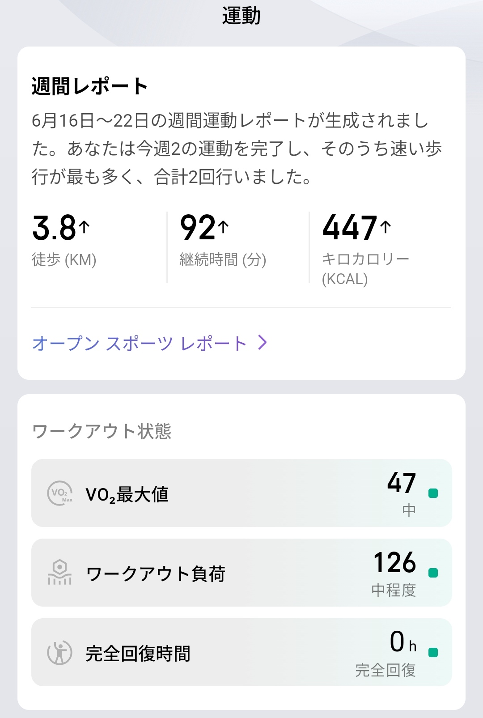Screen dimensions: 483x718
Task: Click the VO2 Max circular icon
Action: tap(60, 493)
